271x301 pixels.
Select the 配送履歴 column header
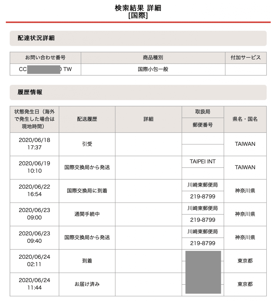pyautogui.click(x=87, y=119)
